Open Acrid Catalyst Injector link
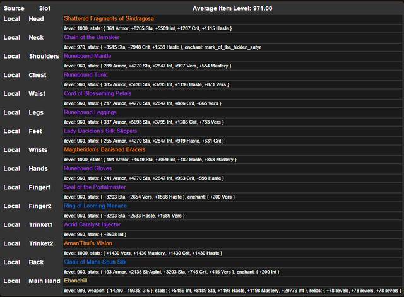404x297 pixels. (x=92, y=224)
